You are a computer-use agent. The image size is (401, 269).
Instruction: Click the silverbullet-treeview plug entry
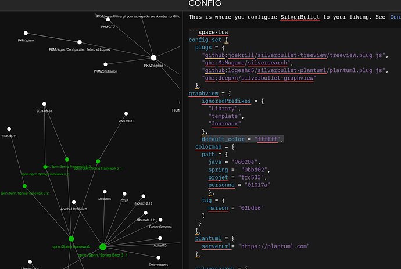(293, 55)
